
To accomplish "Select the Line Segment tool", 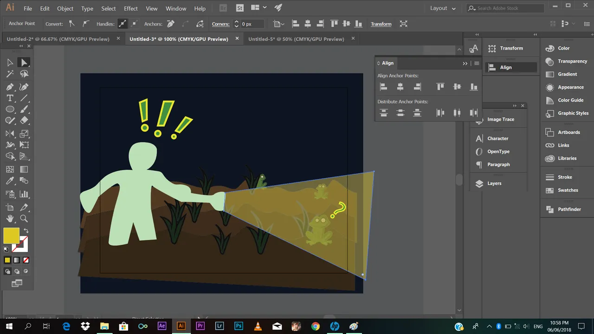I will click(x=24, y=98).
